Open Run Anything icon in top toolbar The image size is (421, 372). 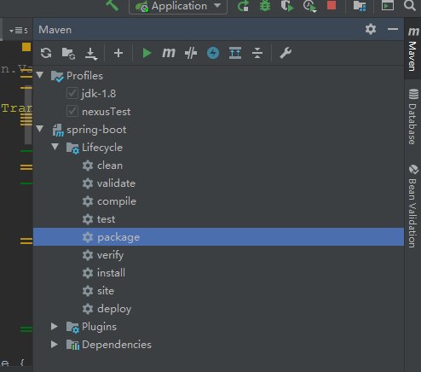388,6
